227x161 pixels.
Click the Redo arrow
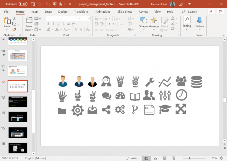tap(48, 4)
